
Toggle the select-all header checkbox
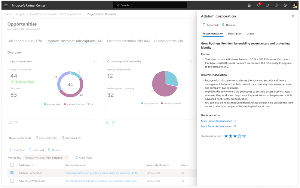[x=12, y=165]
